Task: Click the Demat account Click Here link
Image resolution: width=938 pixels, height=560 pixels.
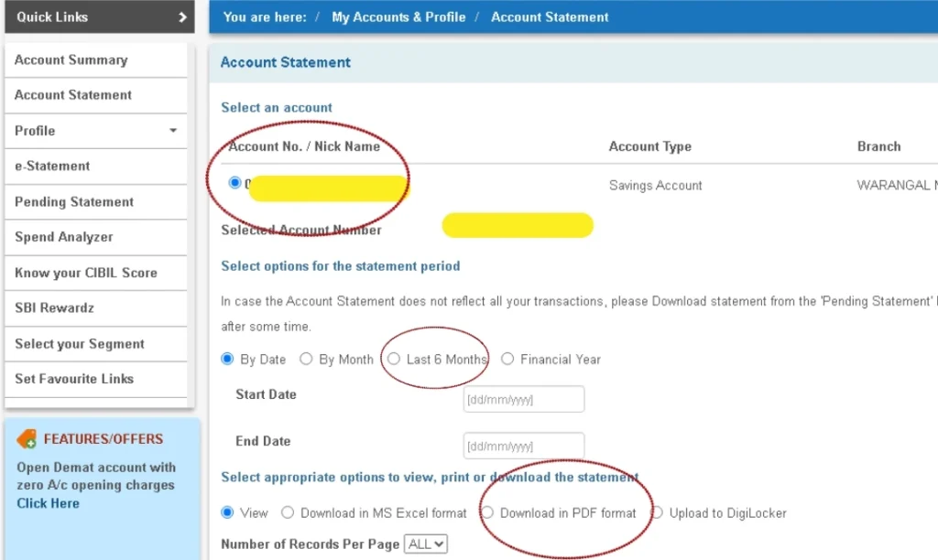Action: [x=48, y=503]
